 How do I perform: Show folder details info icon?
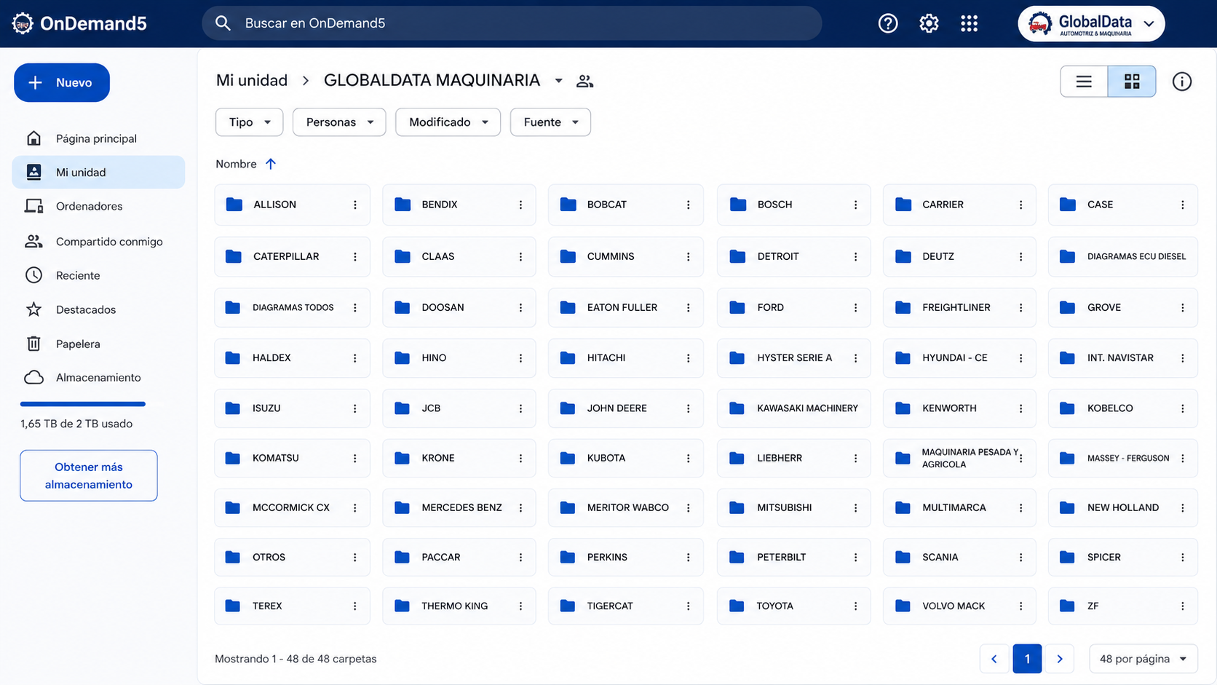pyautogui.click(x=1182, y=82)
